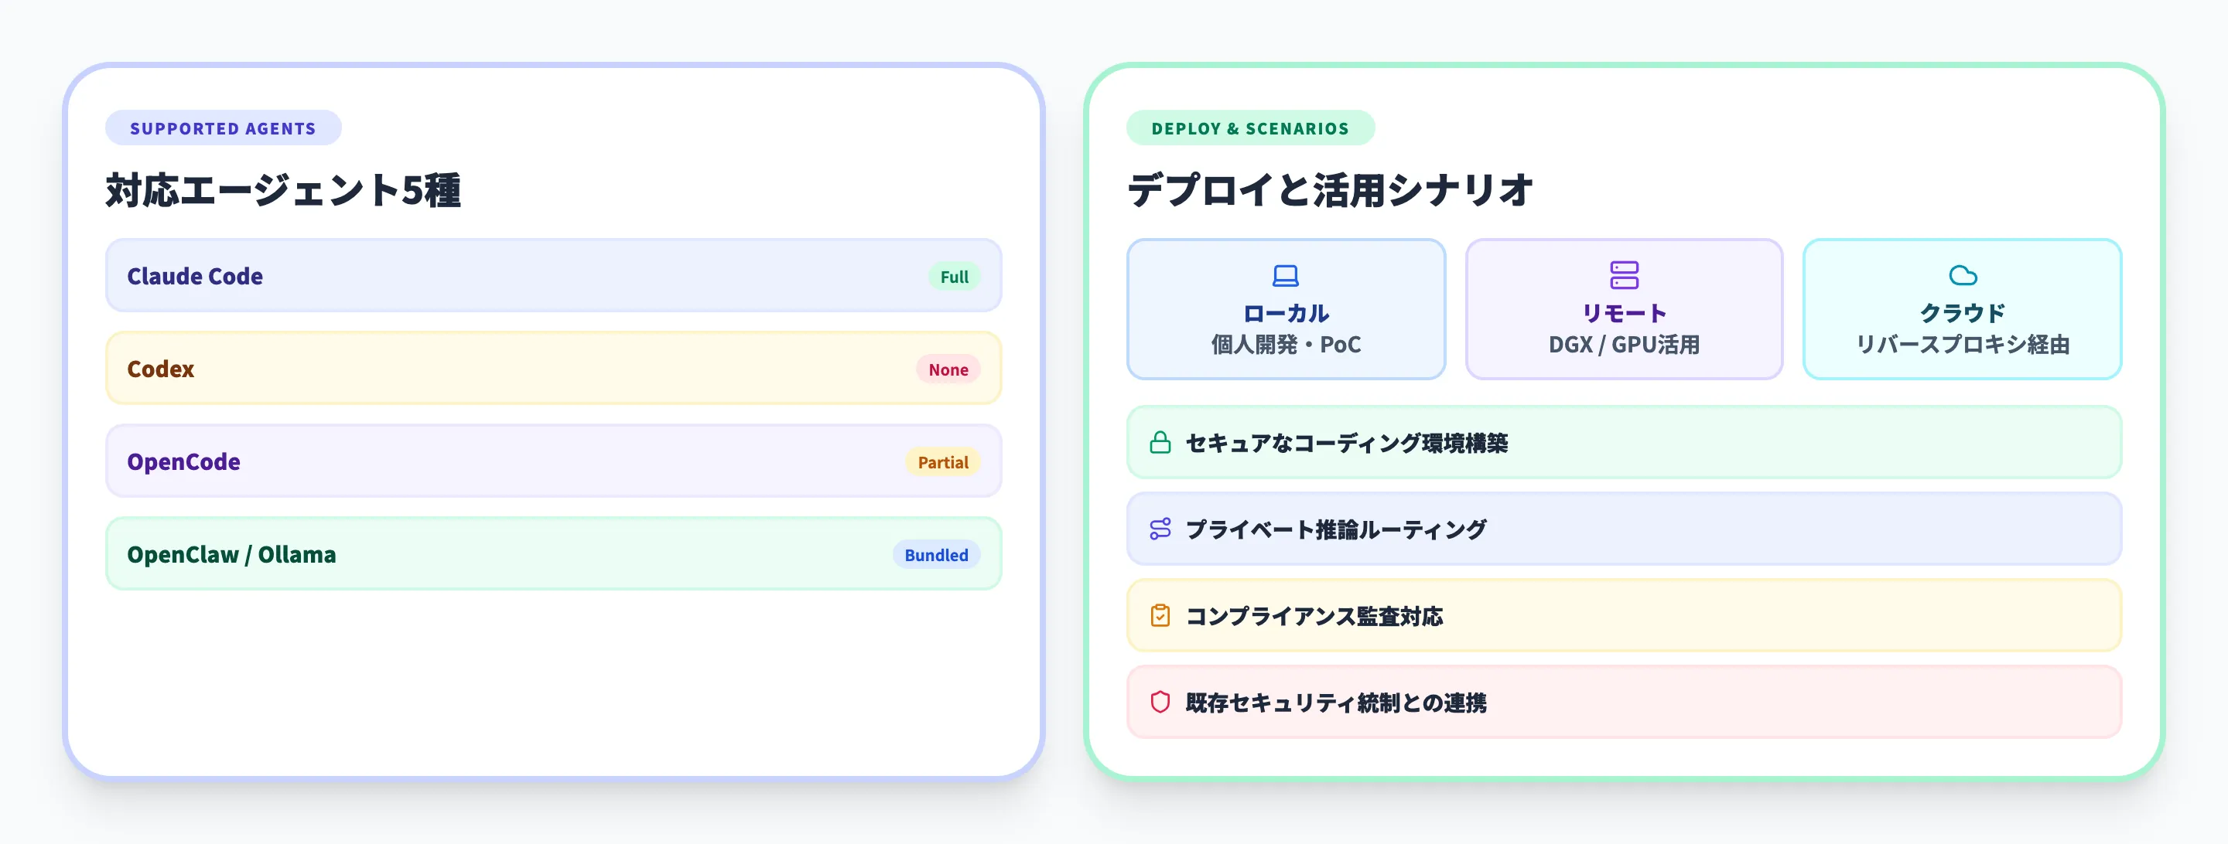The image size is (2228, 844).
Task: Click the lock icon beside セキュアなコーディング環境構築
Action: 1160,443
